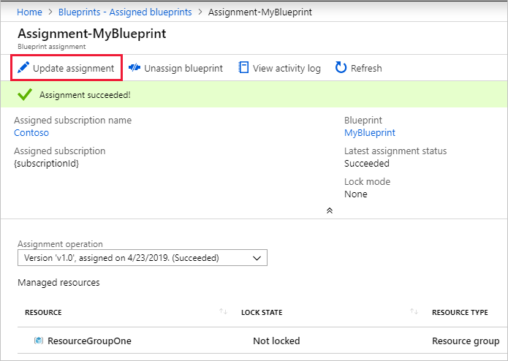Open the MyBlueprint blueprint link

point(369,133)
